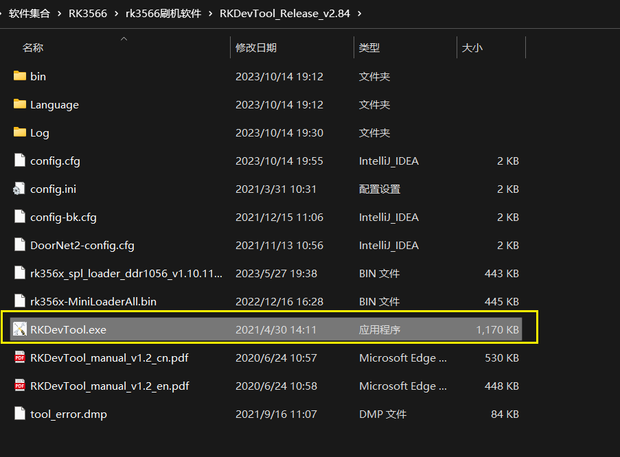The height and width of the screenshot is (457, 620).
Task: Select RKDevTool_manual_v1.2_en.pdf file name
Action: click(x=110, y=386)
